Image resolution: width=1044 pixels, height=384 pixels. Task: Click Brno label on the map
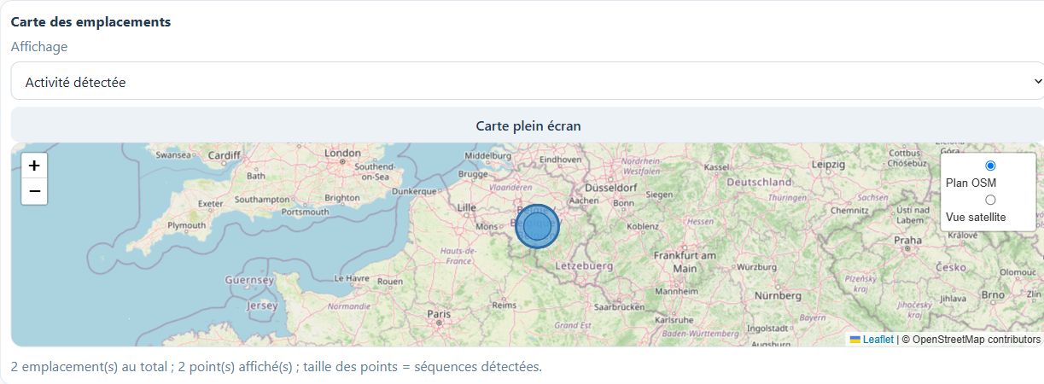pos(993,294)
